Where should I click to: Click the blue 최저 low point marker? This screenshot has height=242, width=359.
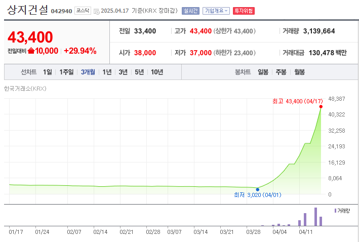(x=257, y=189)
